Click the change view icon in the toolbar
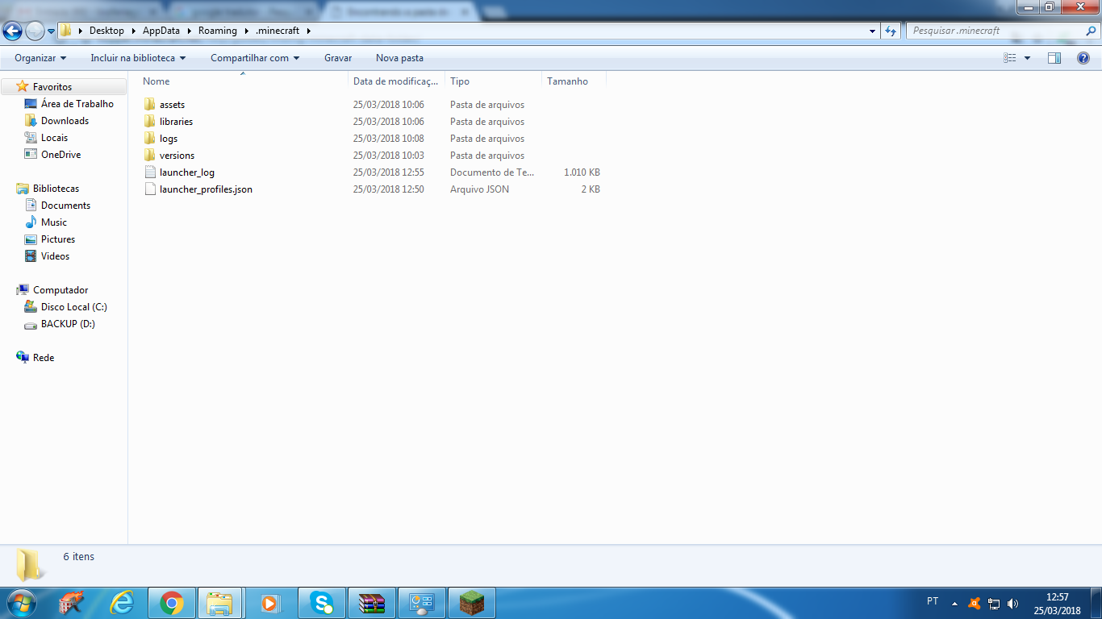 [1009, 58]
